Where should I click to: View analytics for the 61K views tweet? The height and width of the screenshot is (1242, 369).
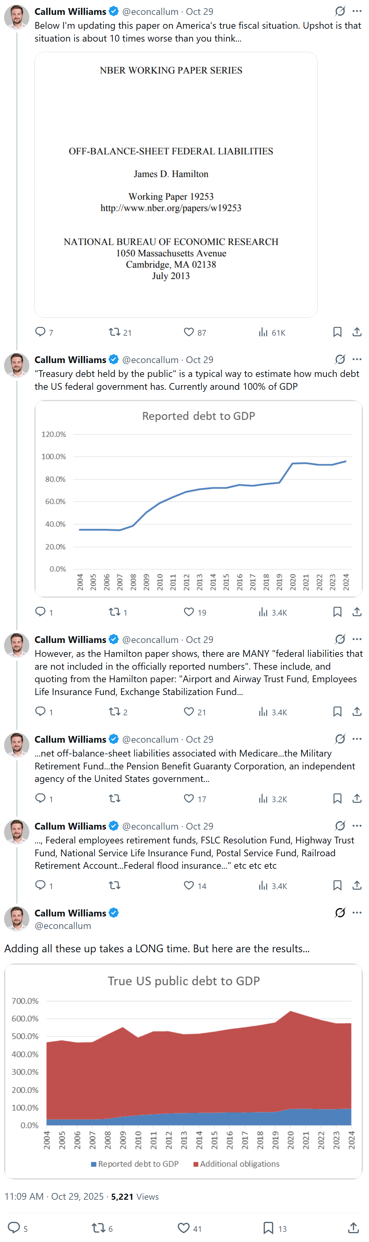[263, 332]
